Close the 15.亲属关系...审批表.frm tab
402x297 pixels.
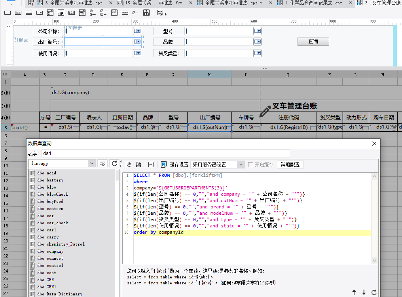(190, 3)
